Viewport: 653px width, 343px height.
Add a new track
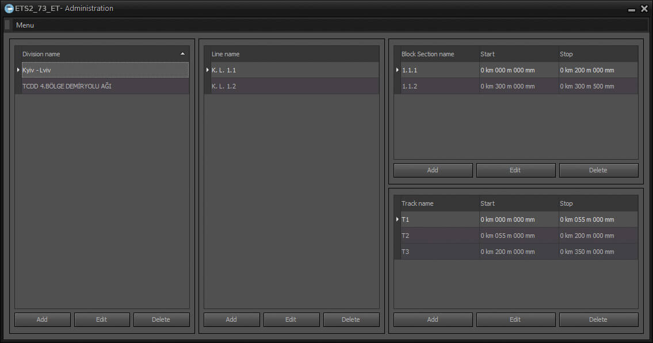[433, 319]
